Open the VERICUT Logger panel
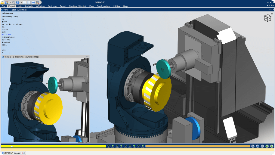The image size is (275, 155). [x=12, y=153]
